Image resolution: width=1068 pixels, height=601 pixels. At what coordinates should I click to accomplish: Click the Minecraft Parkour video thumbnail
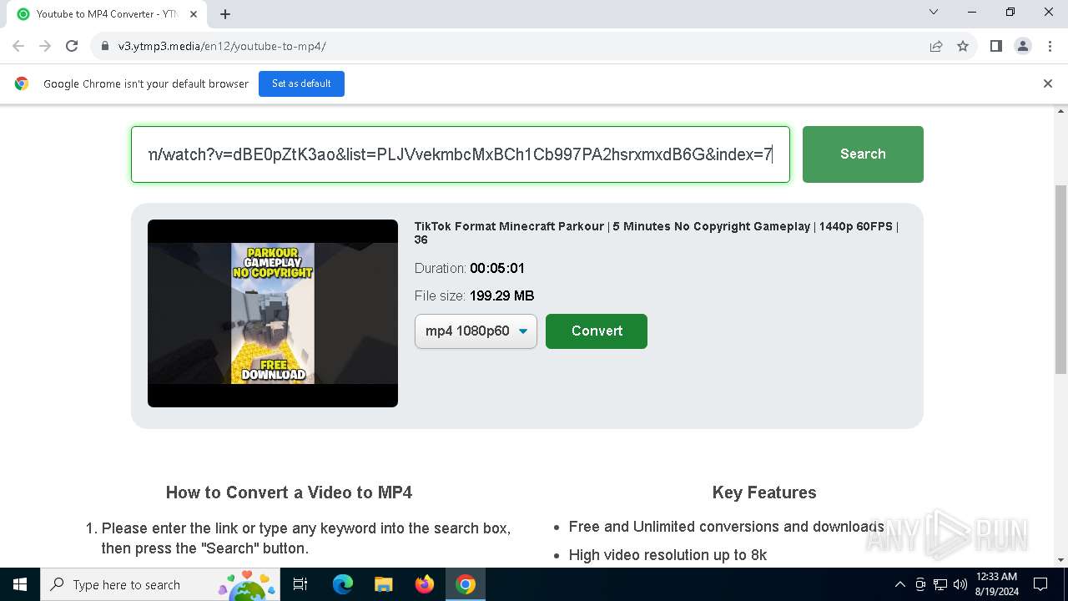click(273, 314)
